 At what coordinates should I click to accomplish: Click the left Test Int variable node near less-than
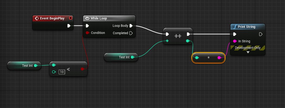(24, 65)
